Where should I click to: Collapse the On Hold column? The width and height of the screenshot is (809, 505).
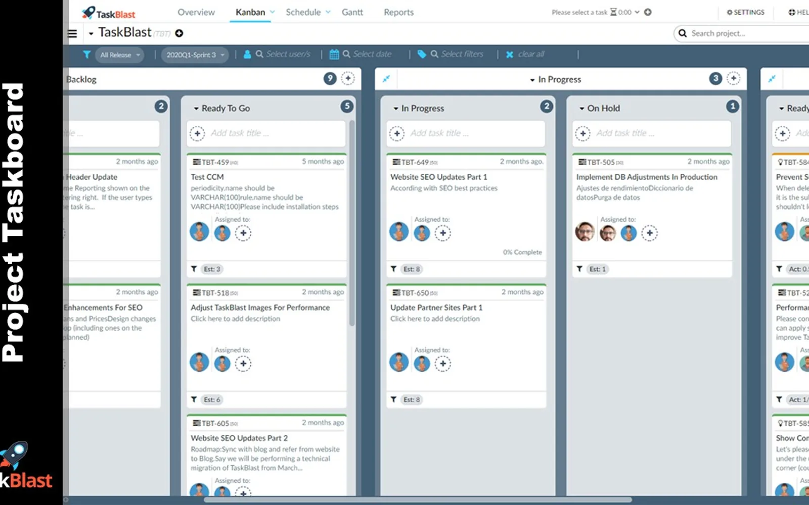pos(582,109)
